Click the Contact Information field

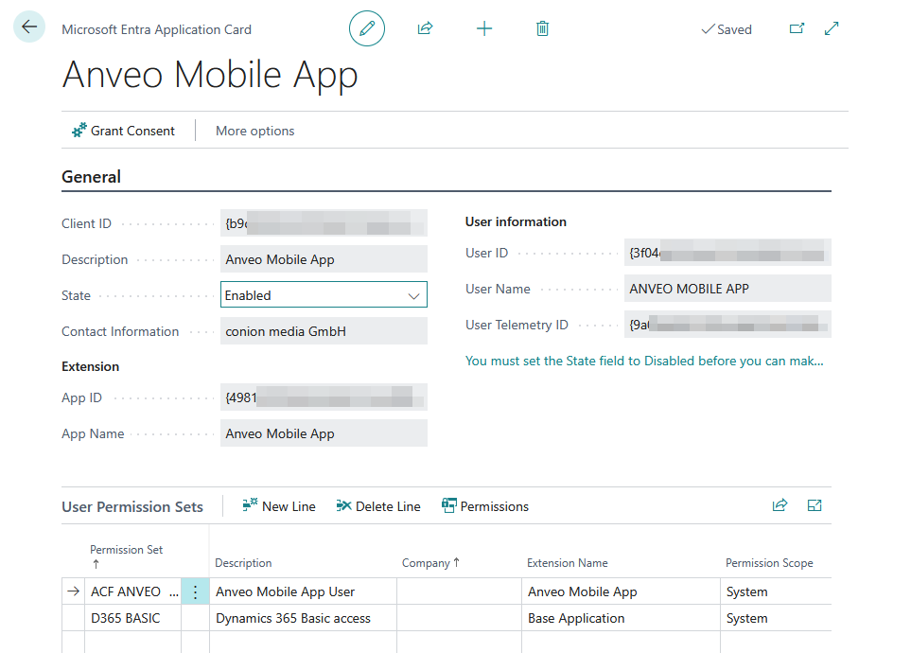coord(324,331)
